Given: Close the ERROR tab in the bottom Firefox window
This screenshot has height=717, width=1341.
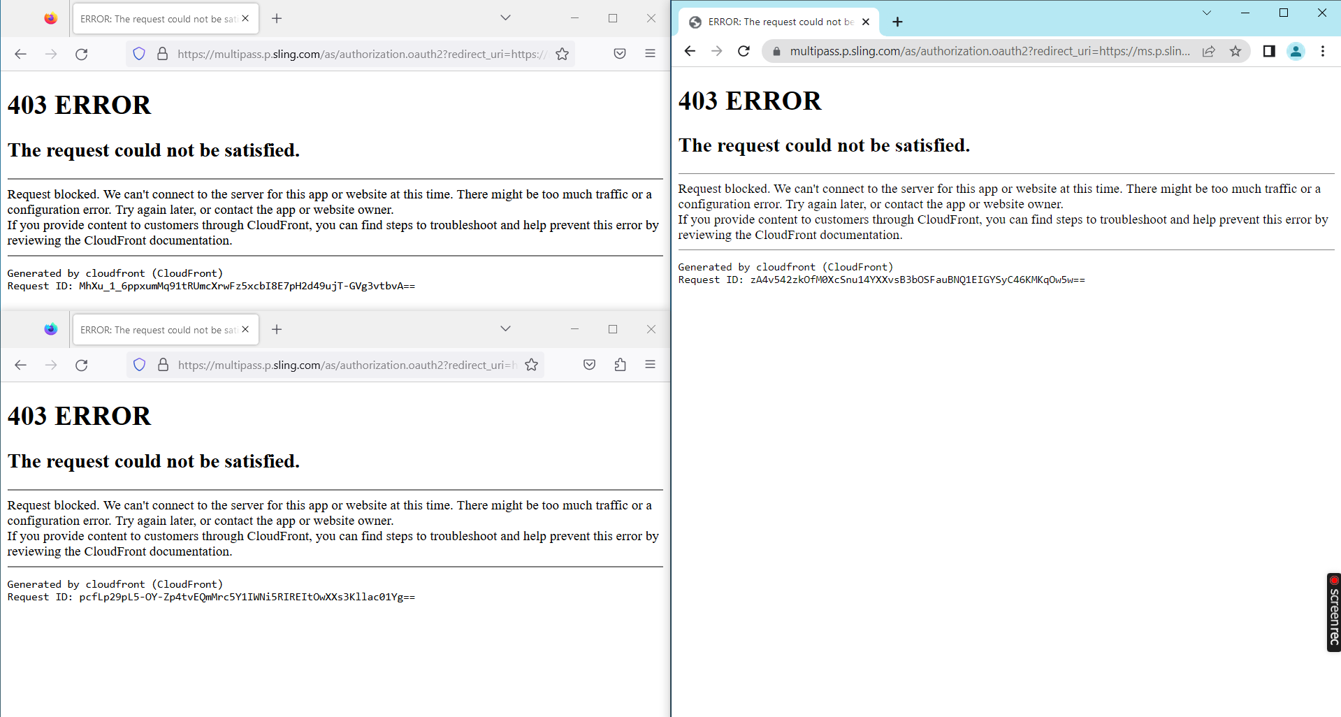Looking at the screenshot, I should coord(245,329).
